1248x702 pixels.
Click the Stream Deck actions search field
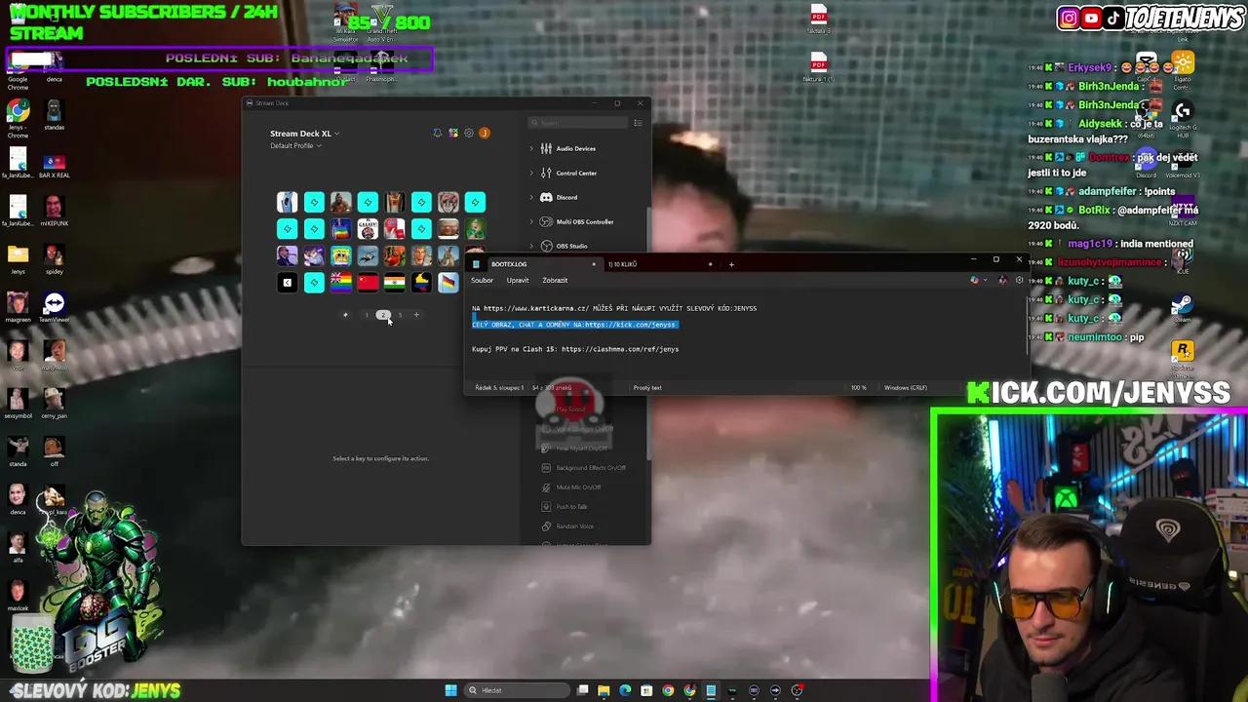(x=578, y=123)
